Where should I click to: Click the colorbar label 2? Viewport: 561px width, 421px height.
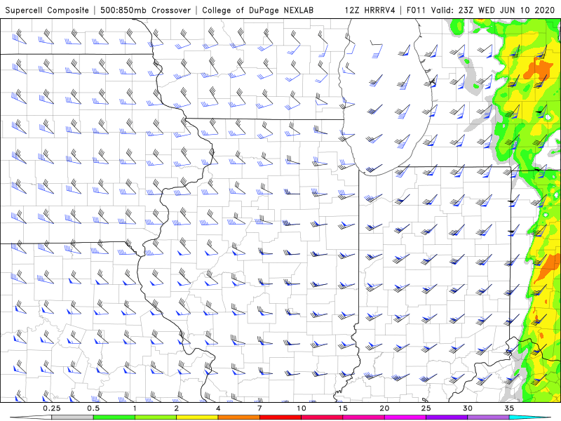tap(177, 408)
